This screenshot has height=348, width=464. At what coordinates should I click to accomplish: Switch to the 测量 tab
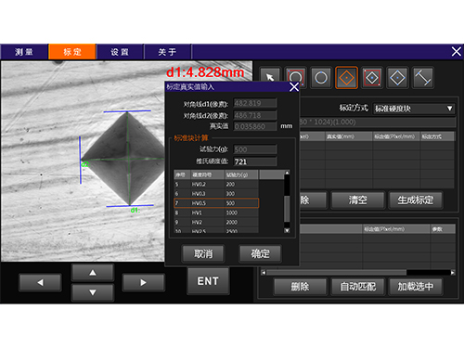(x=24, y=52)
